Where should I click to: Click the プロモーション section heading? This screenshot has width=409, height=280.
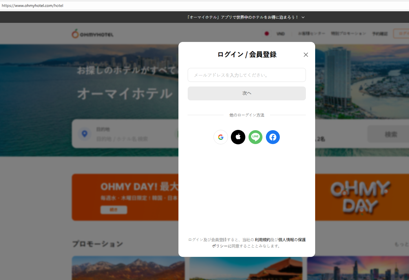tap(98, 244)
